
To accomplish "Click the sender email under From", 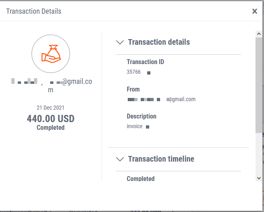I will pyautogui.click(x=161, y=99).
